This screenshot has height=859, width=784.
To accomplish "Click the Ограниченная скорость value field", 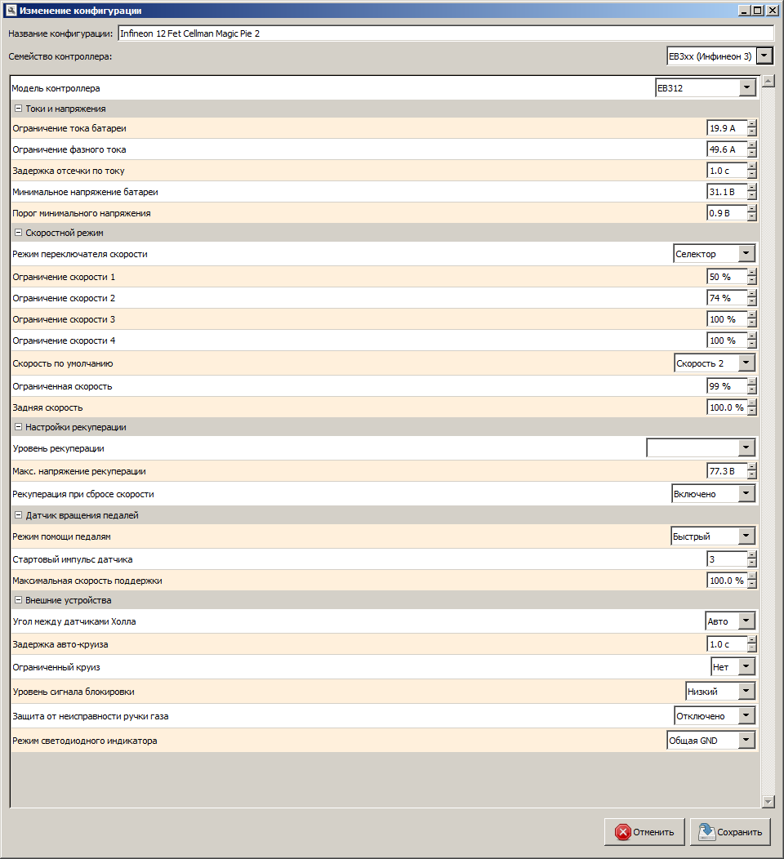I will [x=727, y=386].
